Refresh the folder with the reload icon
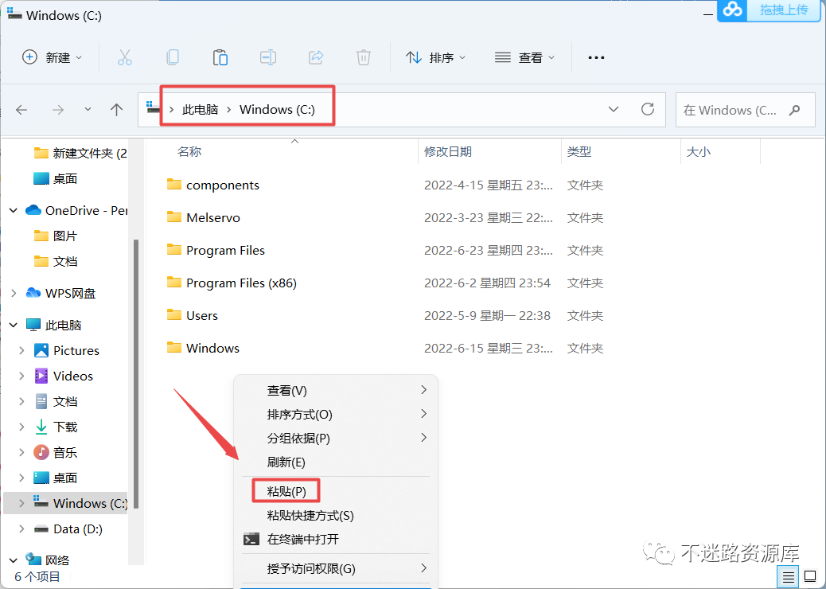 pos(648,109)
